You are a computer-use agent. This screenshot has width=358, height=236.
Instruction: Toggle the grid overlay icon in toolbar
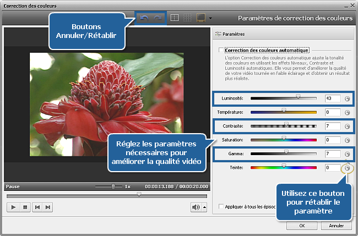(x=187, y=18)
